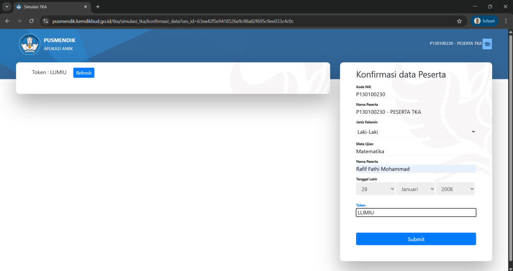The height and width of the screenshot is (271, 513).
Task: Open the Chrome three-dot menu
Action: [x=506, y=21]
